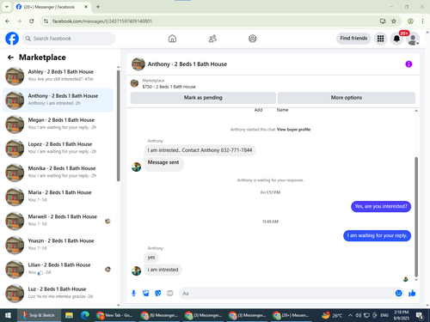Click the More options button

347,98
